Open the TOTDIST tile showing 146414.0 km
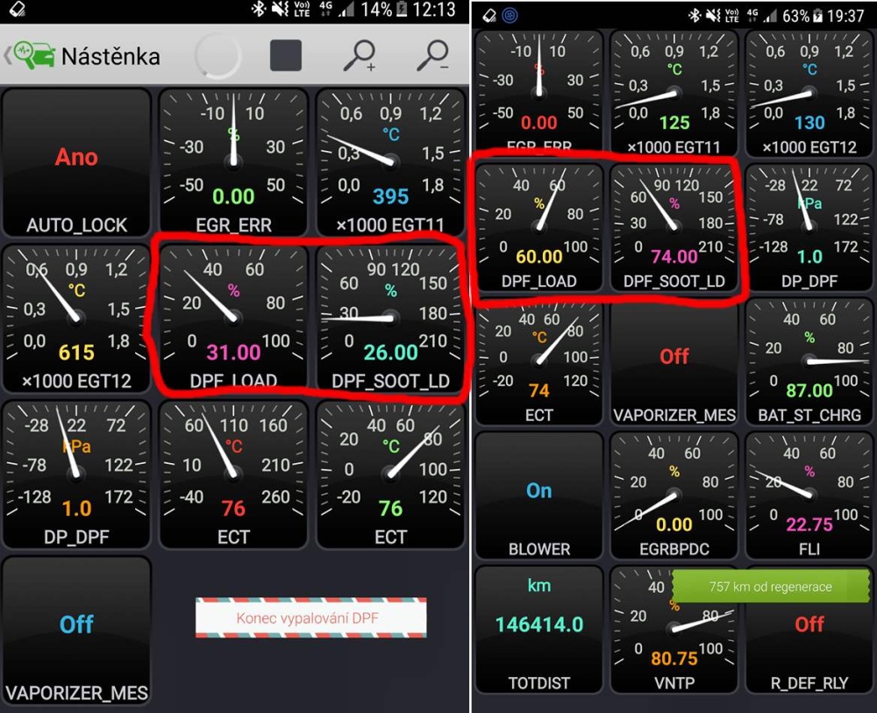 pyautogui.click(x=538, y=629)
